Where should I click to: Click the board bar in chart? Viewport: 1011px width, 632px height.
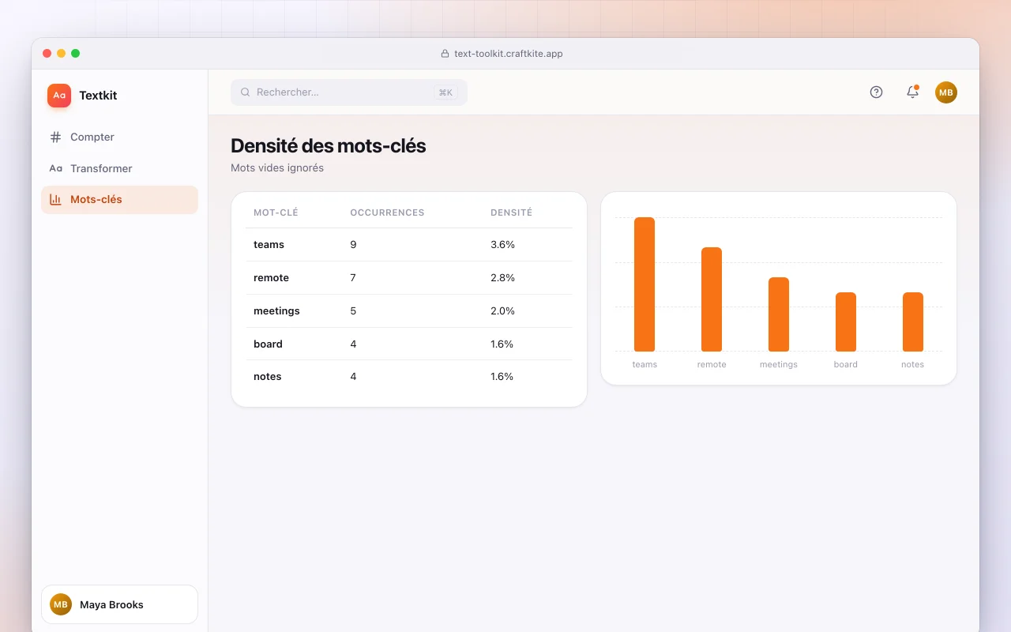(846, 322)
